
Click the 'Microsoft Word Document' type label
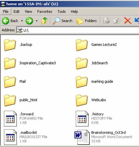[x=112, y=137]
